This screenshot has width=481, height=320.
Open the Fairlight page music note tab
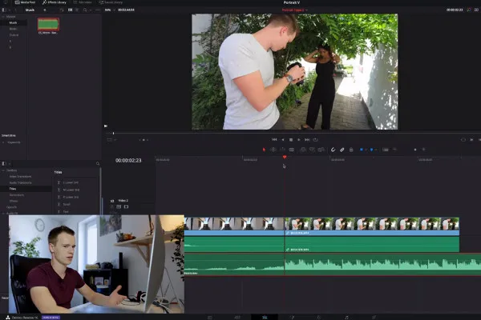pos(346,318)
